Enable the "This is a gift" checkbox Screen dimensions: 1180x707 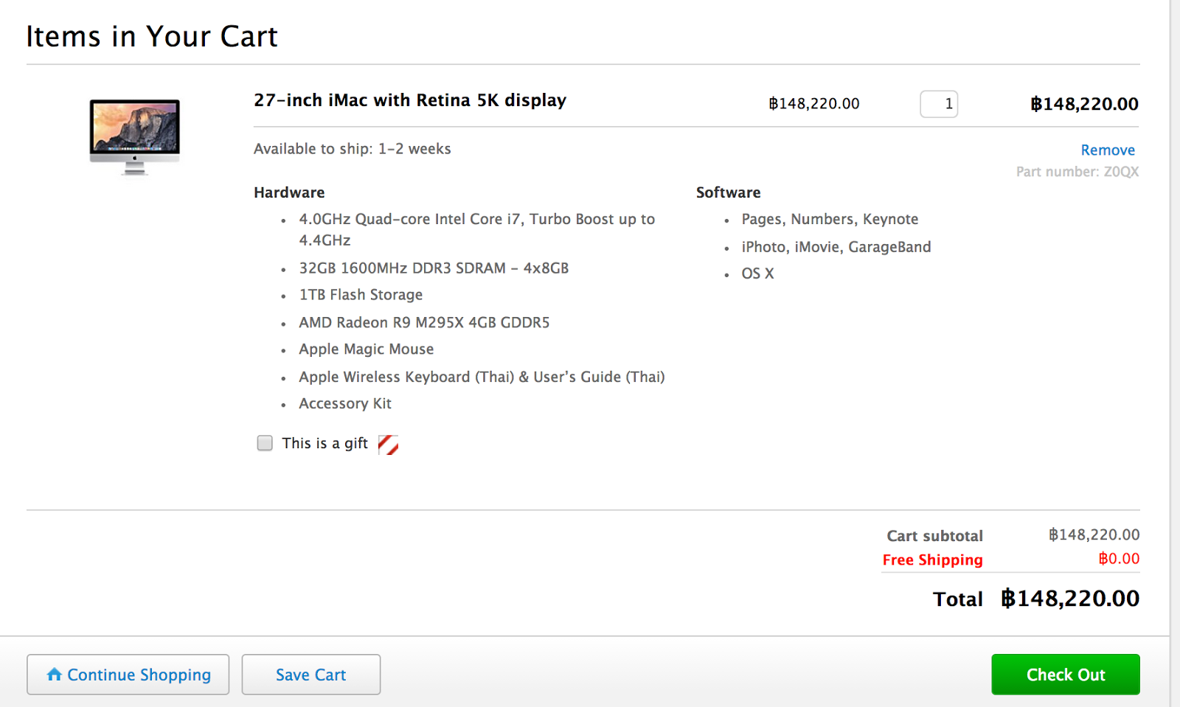[x=265, y=443]
